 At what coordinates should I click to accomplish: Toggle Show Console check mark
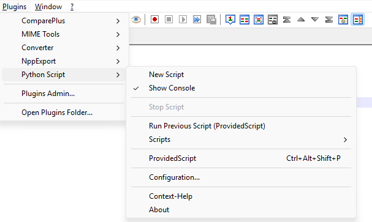click(136, 88)
